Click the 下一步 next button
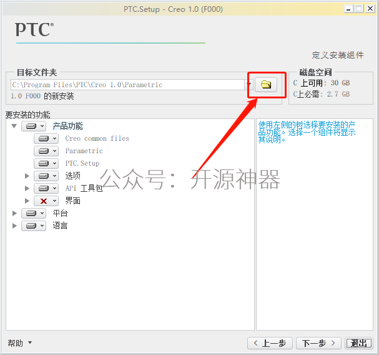Image resolution: width=379 pixels, height=355 pixels. click(318, 343)
